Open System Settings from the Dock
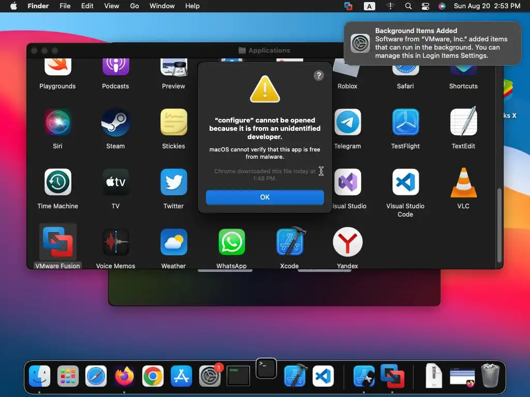This screenshot has height=397, width=530. pos(210,376)
